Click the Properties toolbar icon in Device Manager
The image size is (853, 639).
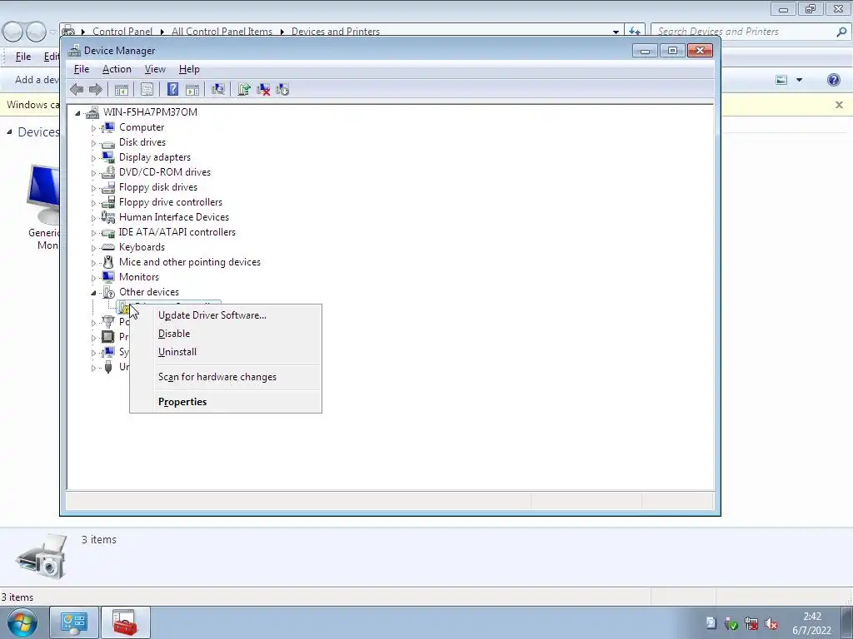(147, 90)
